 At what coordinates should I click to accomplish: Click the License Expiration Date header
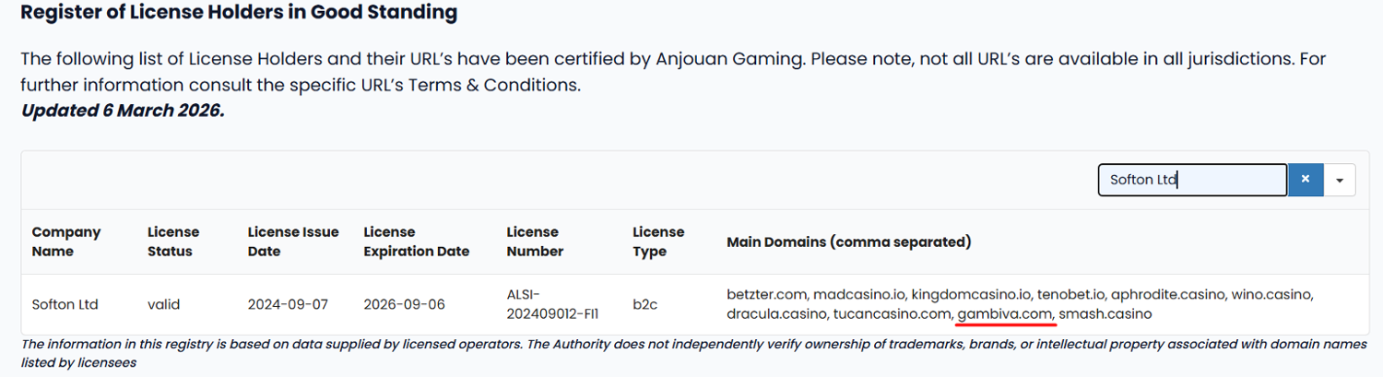pyautogui.click(x=417, y=242)
